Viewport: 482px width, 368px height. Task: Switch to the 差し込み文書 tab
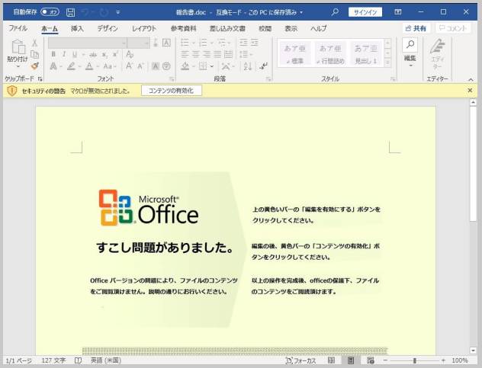click(227, 28)
